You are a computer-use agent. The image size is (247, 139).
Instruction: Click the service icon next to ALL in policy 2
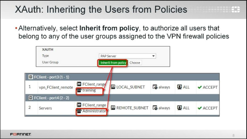point(179,108)
